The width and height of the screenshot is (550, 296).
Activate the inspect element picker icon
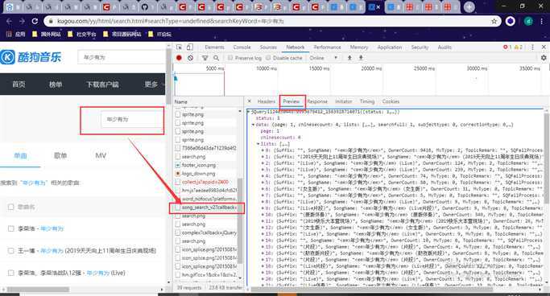pos(180,47)
